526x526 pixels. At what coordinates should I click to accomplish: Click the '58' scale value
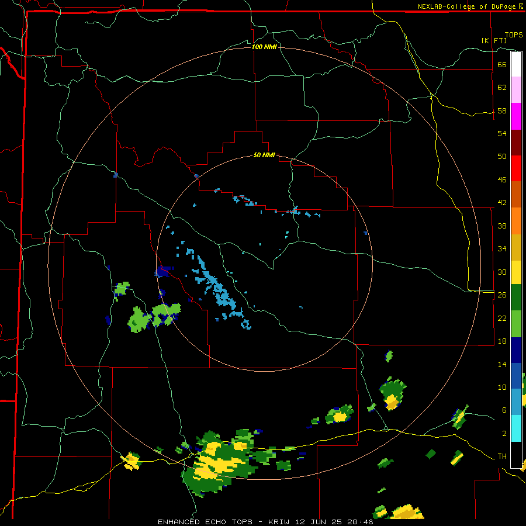click(x=502, y=110)
